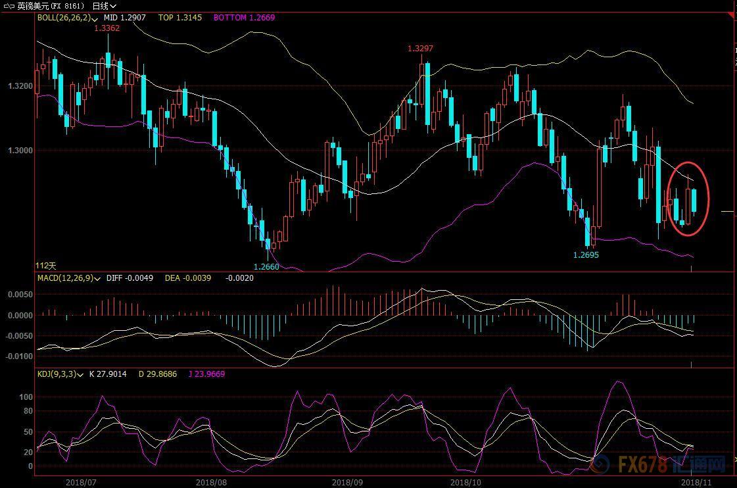
Task: Click the 1.3200 price axis label
Action: [x=20, y=86]
